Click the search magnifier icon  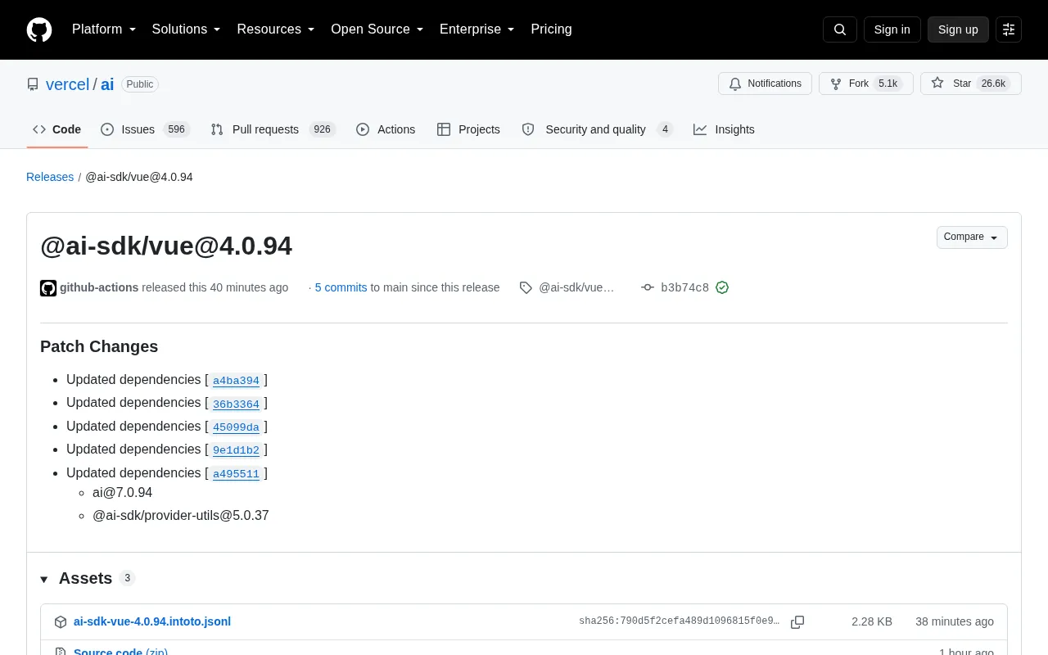pyautogui.click(x=840, y=29)
